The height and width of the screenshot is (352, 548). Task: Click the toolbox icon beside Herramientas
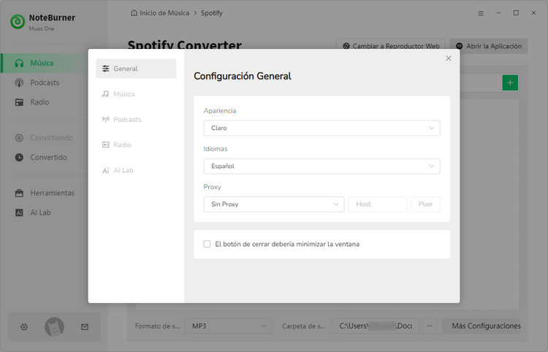19,193
